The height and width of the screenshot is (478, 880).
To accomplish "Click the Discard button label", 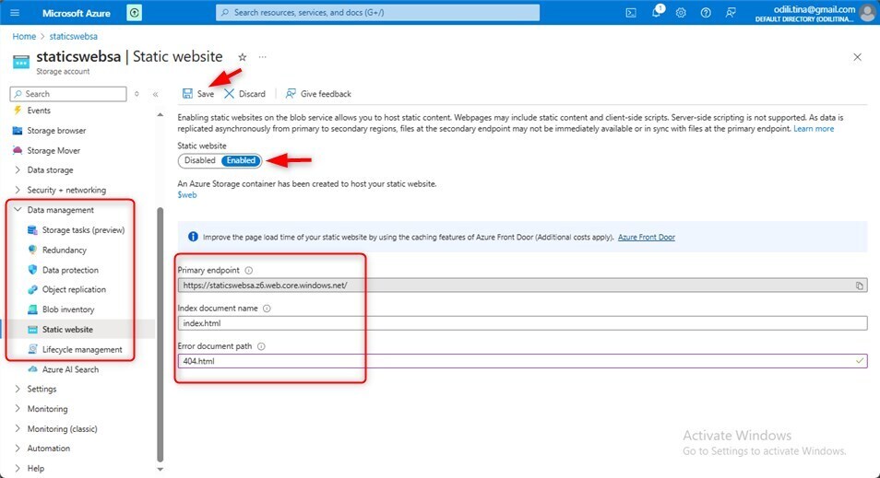I will pyautogui.click(x=252, y=94).
